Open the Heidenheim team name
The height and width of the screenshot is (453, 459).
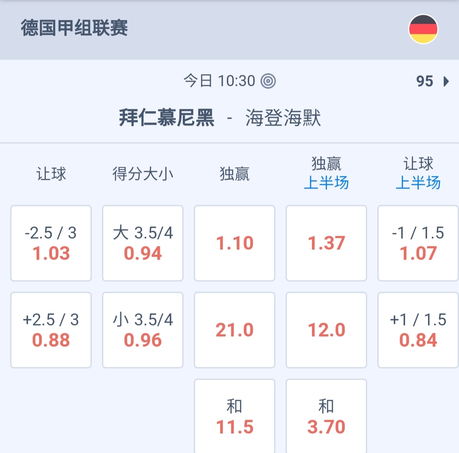coord(283,118)
